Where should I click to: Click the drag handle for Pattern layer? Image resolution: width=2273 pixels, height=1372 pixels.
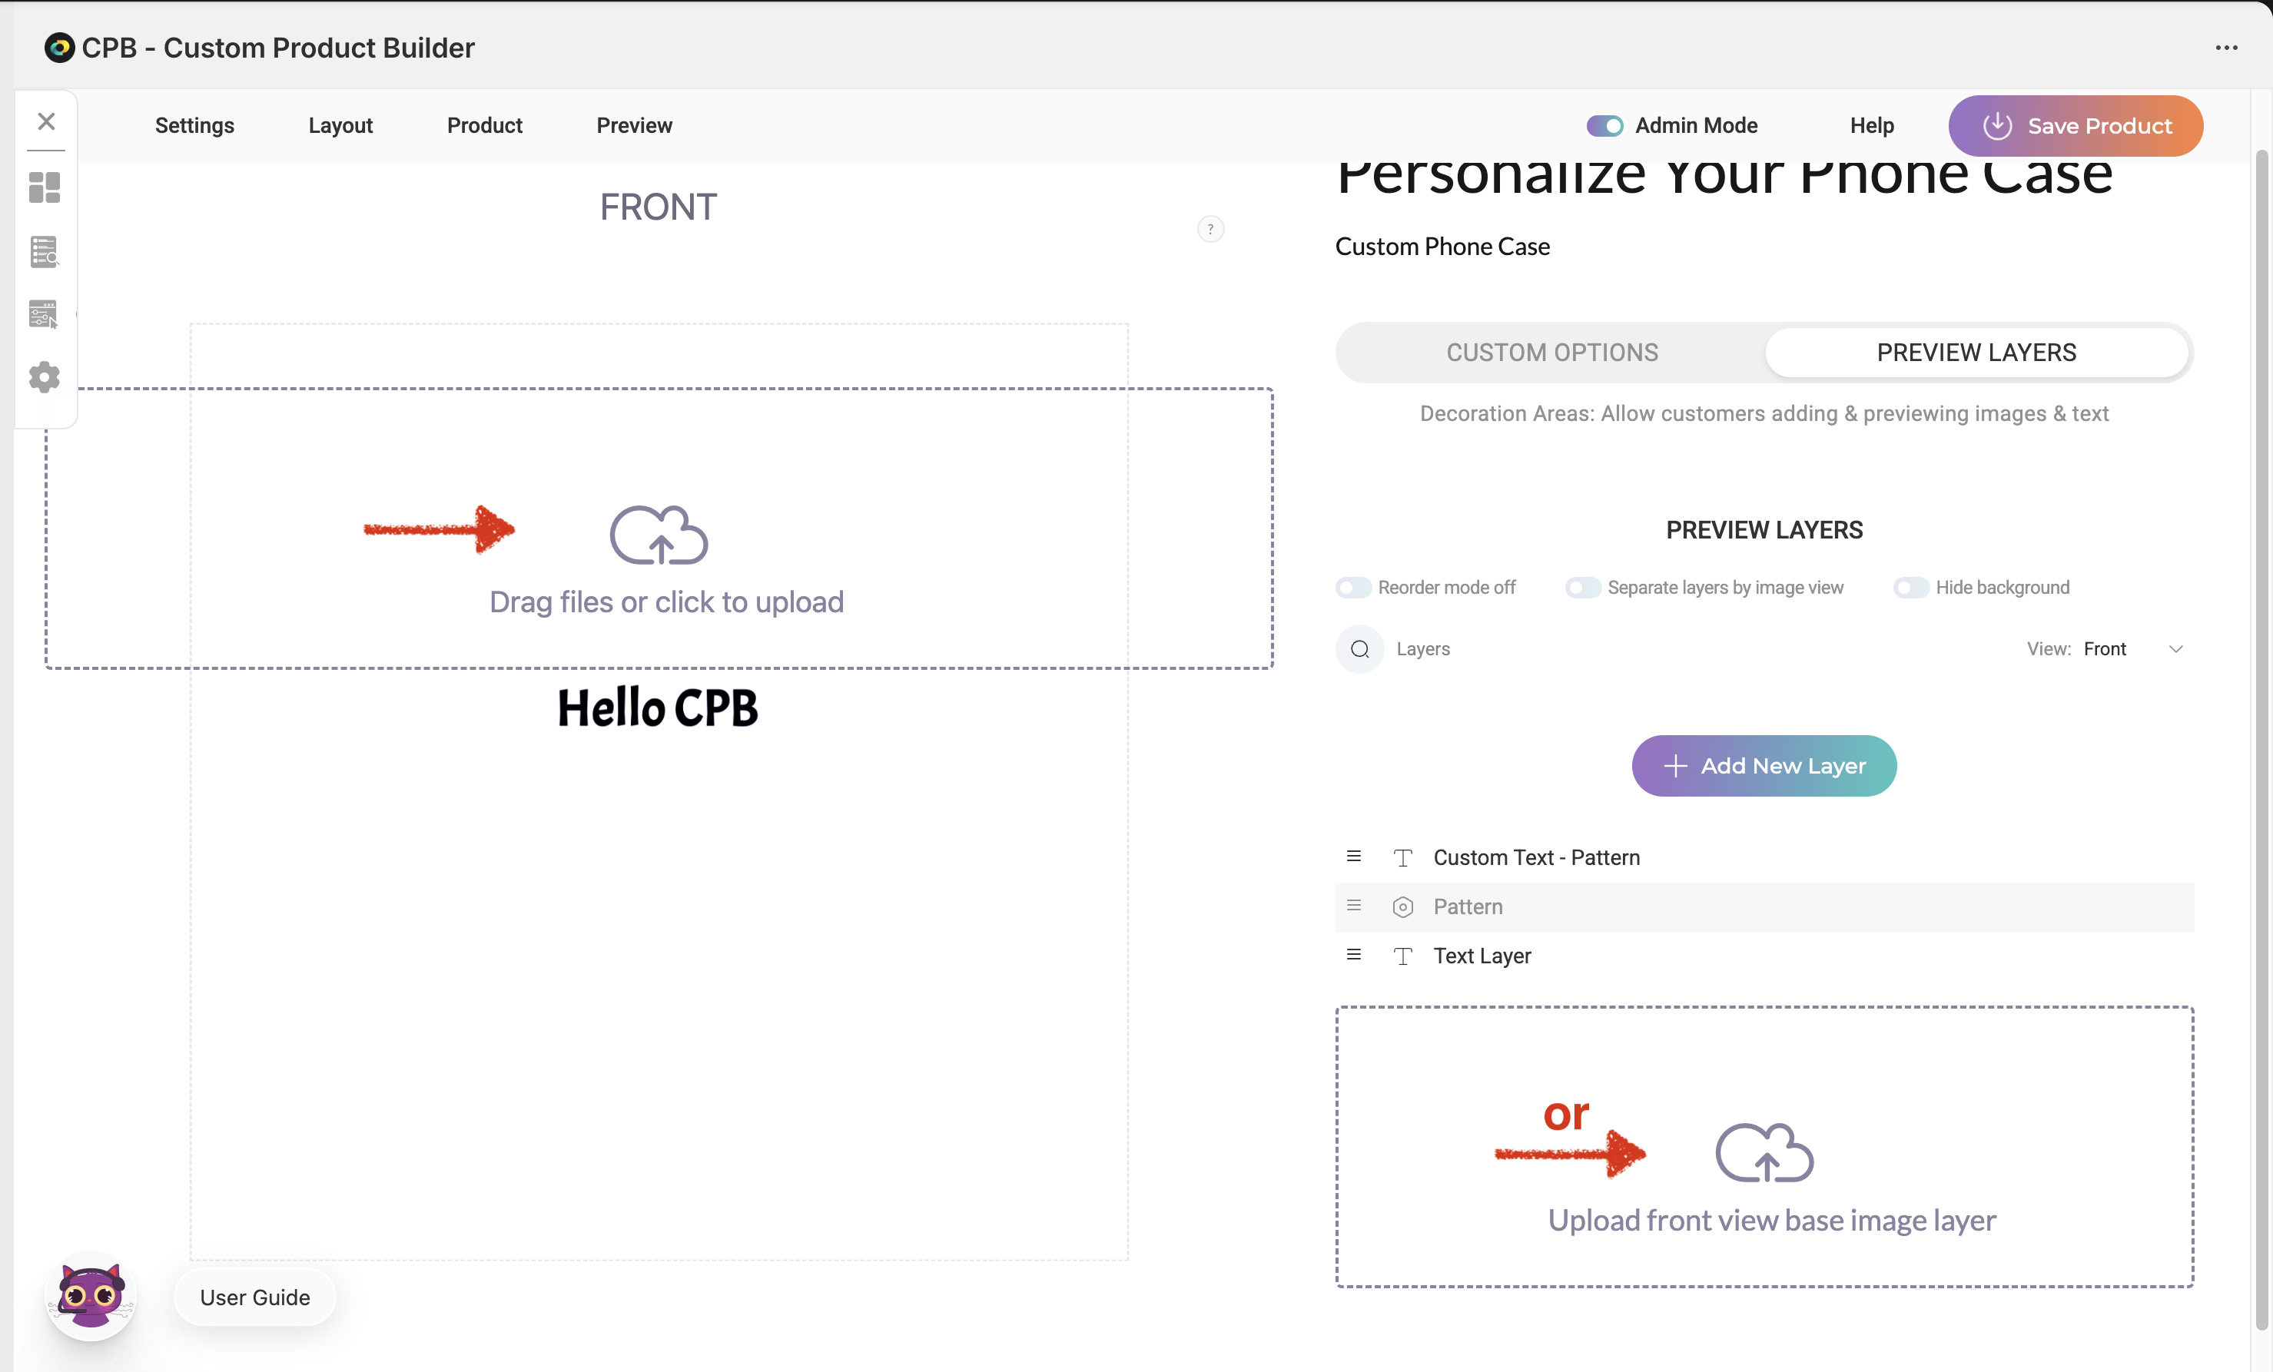[x=1353, y=906]
